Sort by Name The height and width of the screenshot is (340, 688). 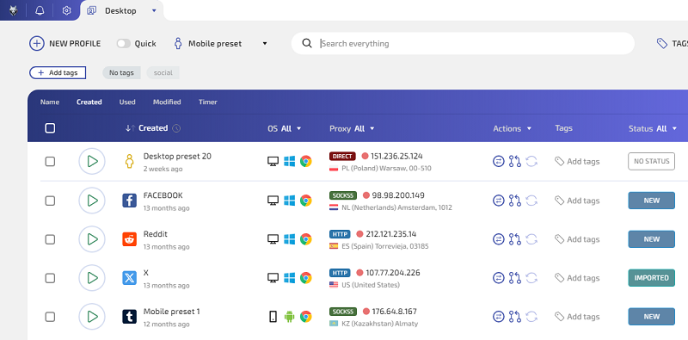click(50, 102)
